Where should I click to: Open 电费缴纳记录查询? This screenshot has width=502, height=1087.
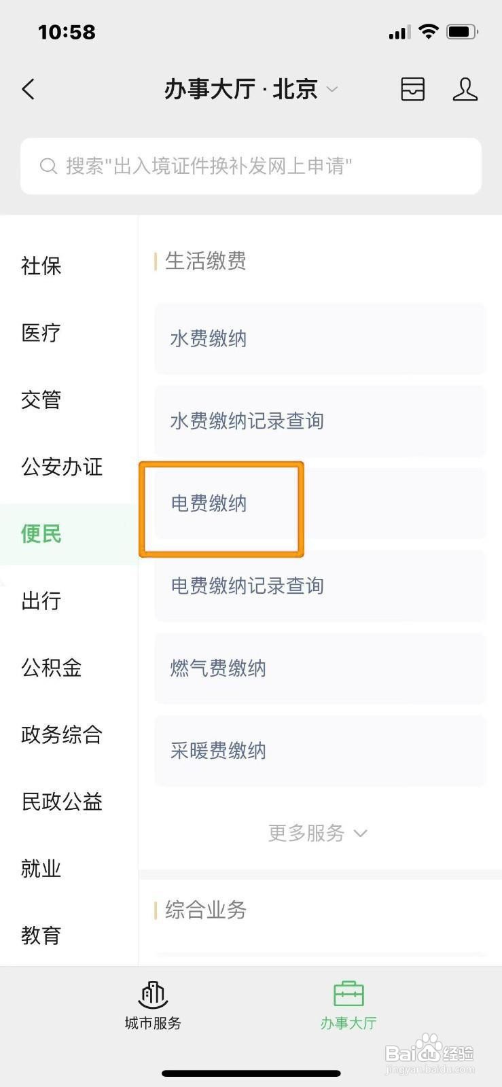[320, 586]
